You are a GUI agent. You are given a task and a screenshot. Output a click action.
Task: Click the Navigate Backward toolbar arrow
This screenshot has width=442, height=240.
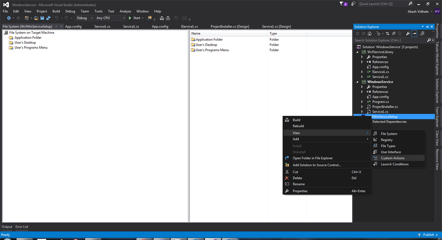pyautogui.click(x=9, y=18)
